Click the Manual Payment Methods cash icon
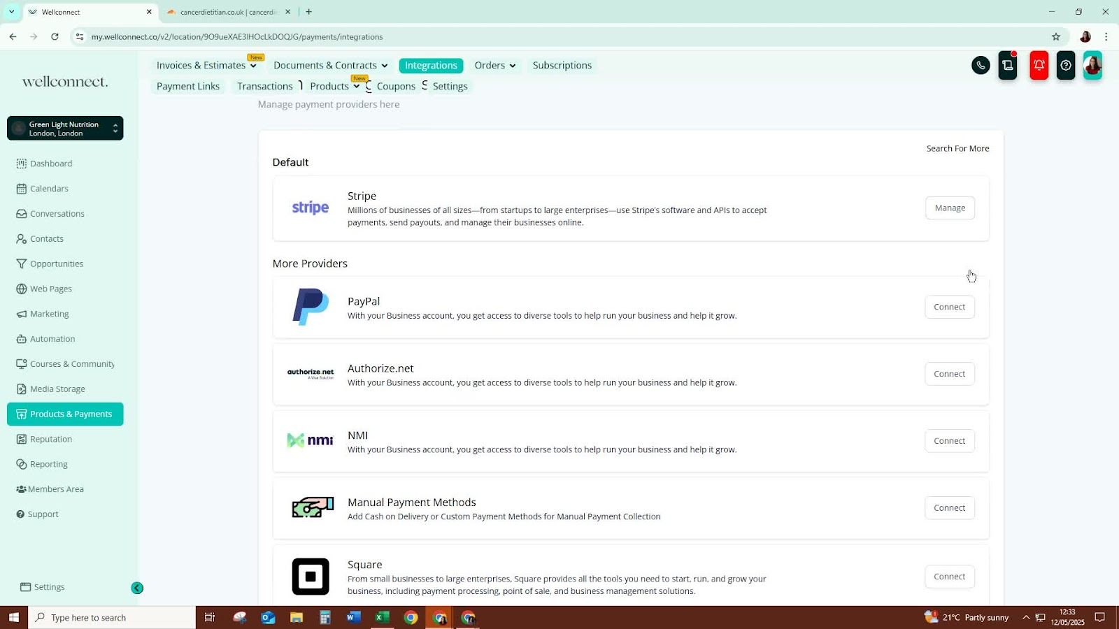Viewport: 1119px width, 629px height. pyautogui.click(x=313, y=507)
